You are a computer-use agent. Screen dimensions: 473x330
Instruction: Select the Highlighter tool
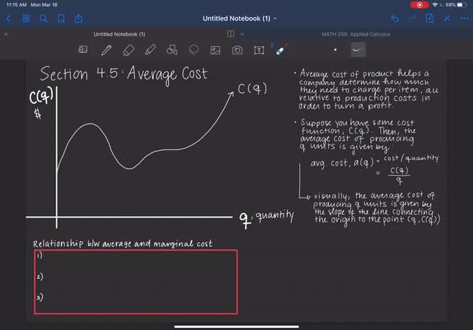[x=150, y=50]
